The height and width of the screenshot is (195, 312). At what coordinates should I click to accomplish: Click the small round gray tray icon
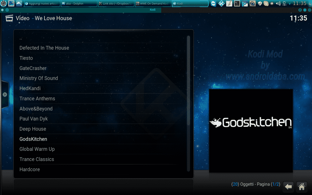(272, 4)
